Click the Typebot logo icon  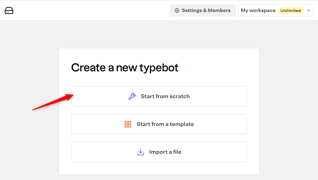9,10
